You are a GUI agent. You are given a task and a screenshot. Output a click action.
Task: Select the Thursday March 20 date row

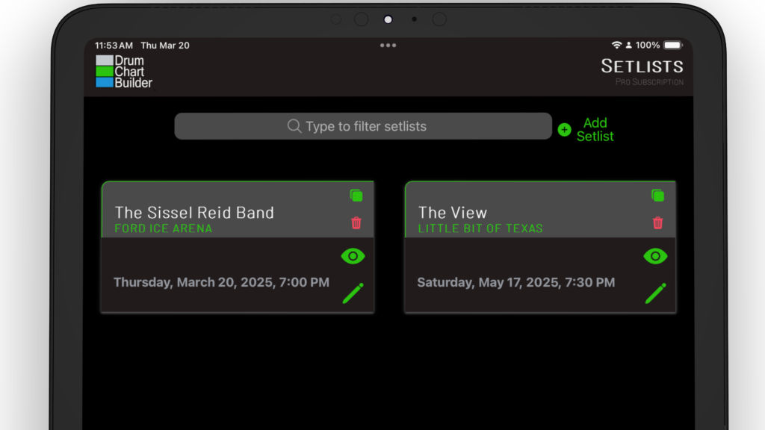[x=221, y=282]
